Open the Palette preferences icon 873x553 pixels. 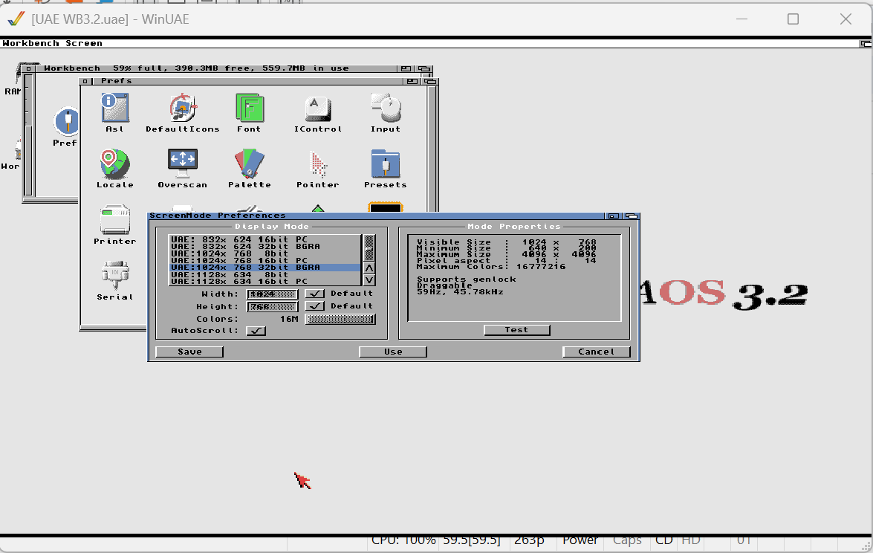(x=249, y=164)
